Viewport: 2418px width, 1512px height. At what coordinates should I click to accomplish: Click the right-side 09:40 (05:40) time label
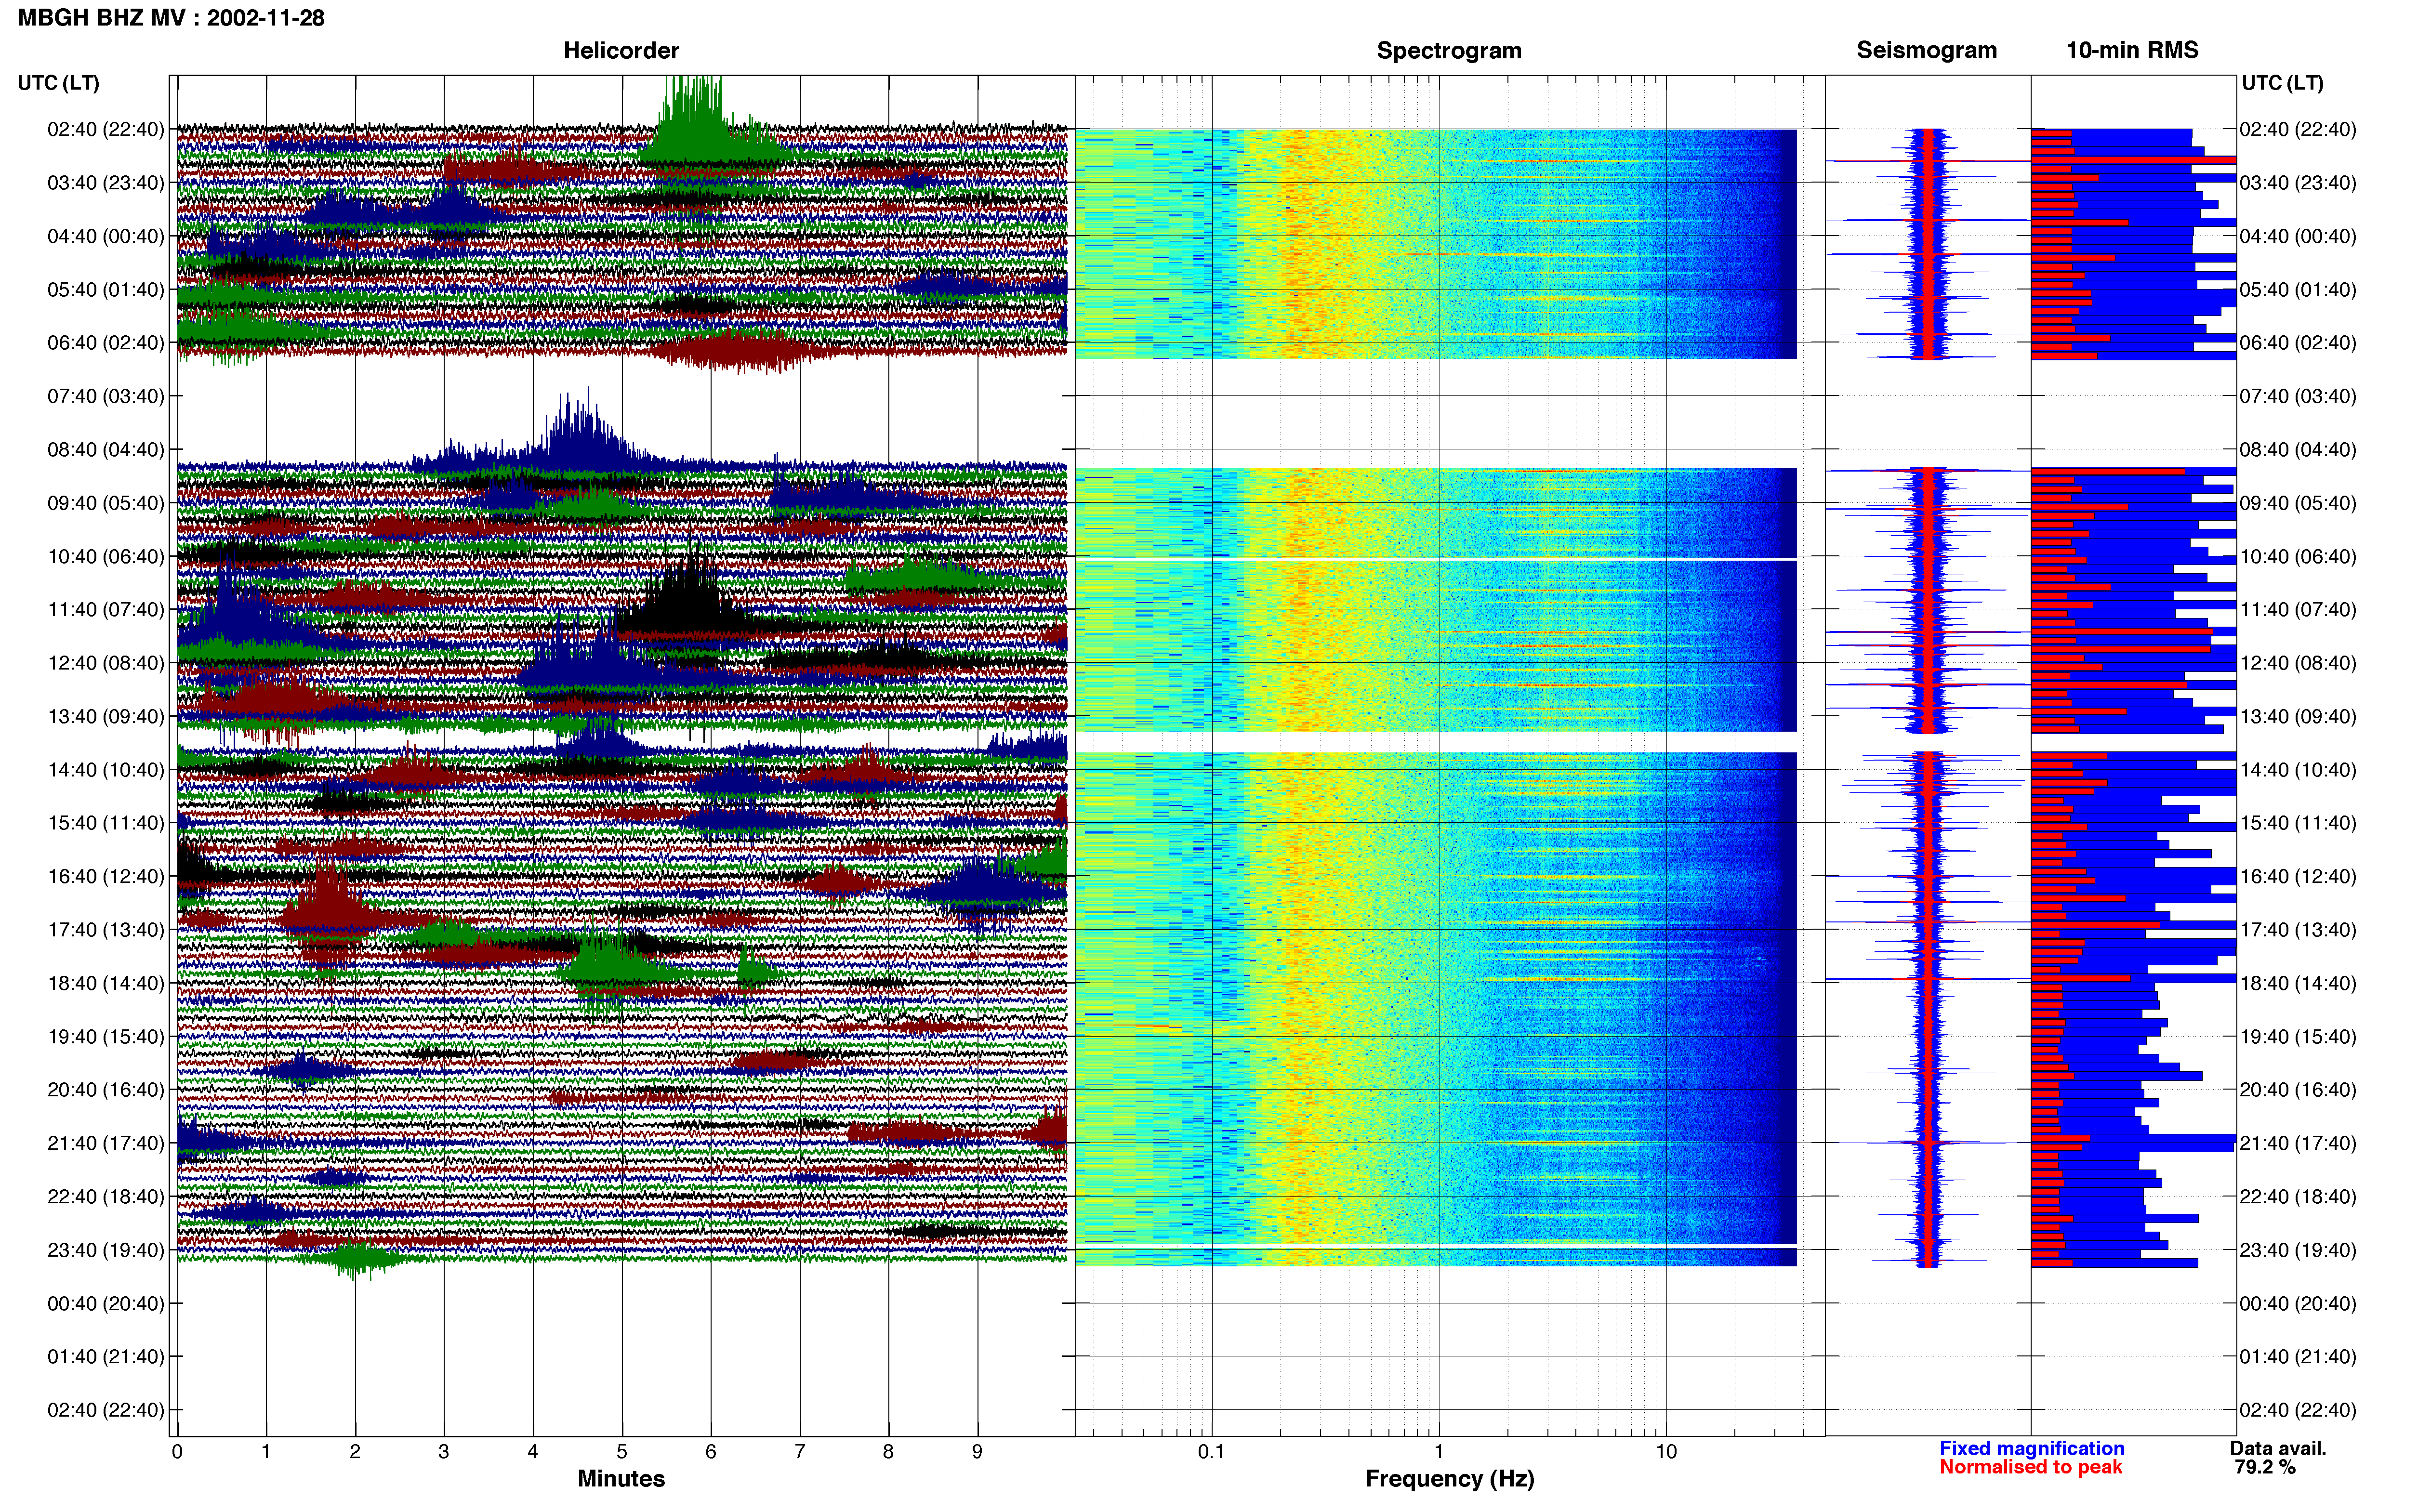click(x=2298, y=502)
